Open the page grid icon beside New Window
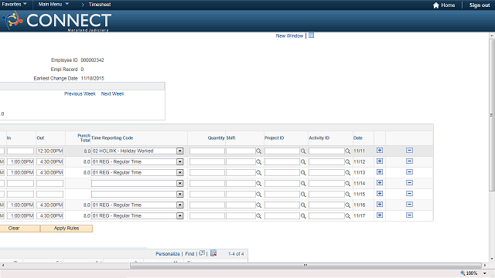495x278 pixels. click(311, 36)
